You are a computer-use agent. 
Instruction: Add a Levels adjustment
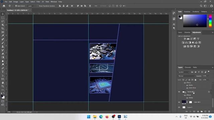click(x=188, y=39)
